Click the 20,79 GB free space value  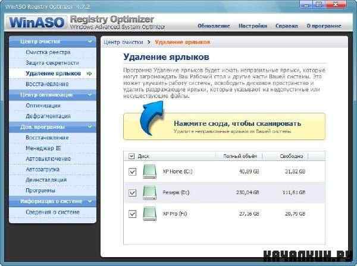(x=295, y=214)
